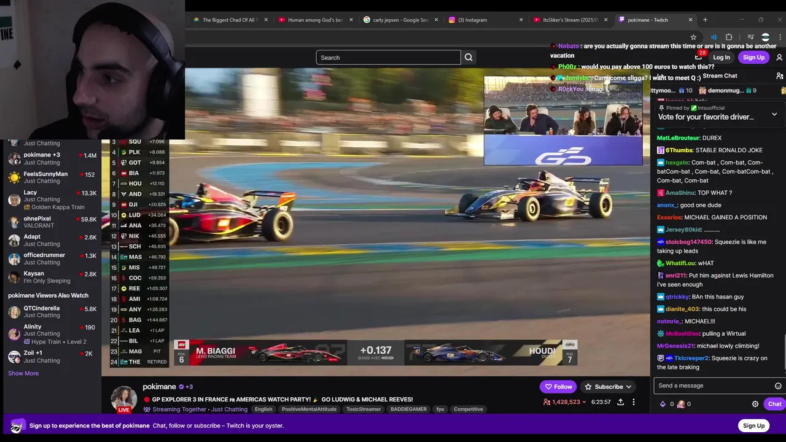This screenshot has height=442, width=786.
Task: Expand the 1,428,523 viewer count chevron
Action: (584, 402)
